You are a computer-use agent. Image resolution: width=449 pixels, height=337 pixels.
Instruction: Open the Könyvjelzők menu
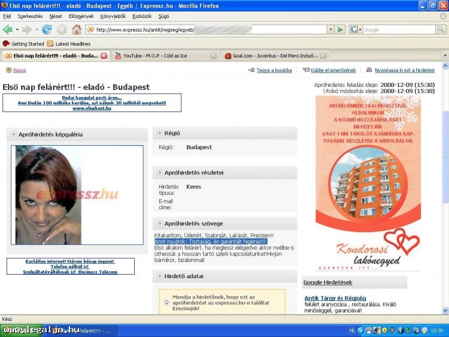point(114,16)
